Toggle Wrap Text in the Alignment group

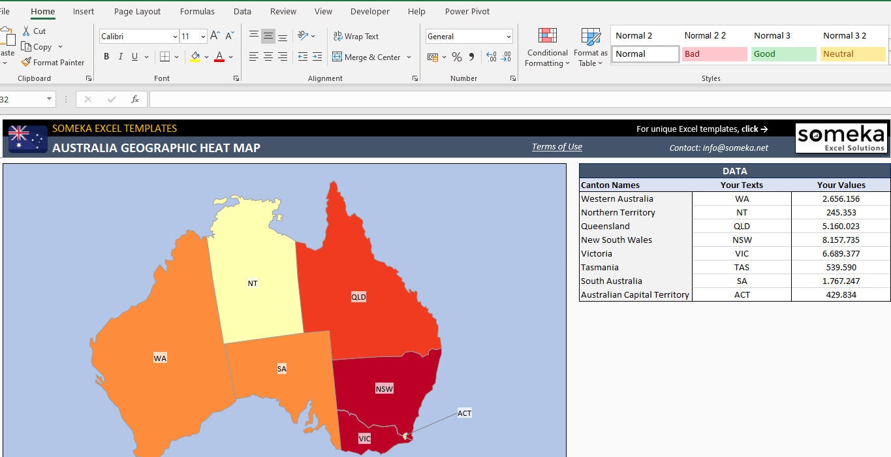[356, 36]
